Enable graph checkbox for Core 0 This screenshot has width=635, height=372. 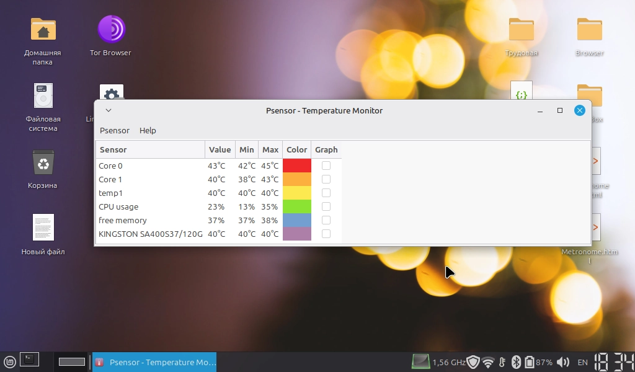coord(326,166)
